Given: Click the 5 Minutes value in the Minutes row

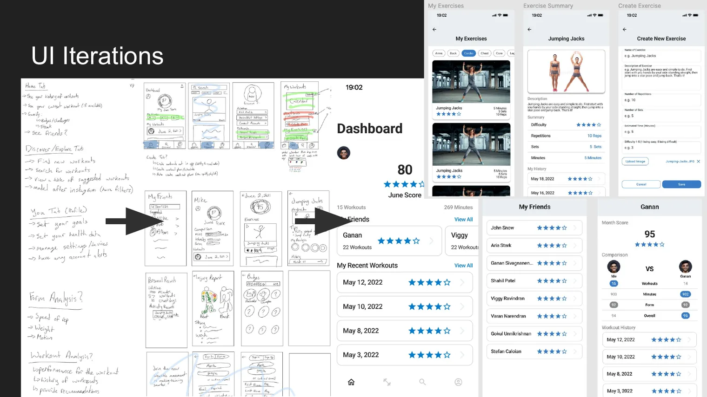Looking at the screenshot, I should (593, 158).
